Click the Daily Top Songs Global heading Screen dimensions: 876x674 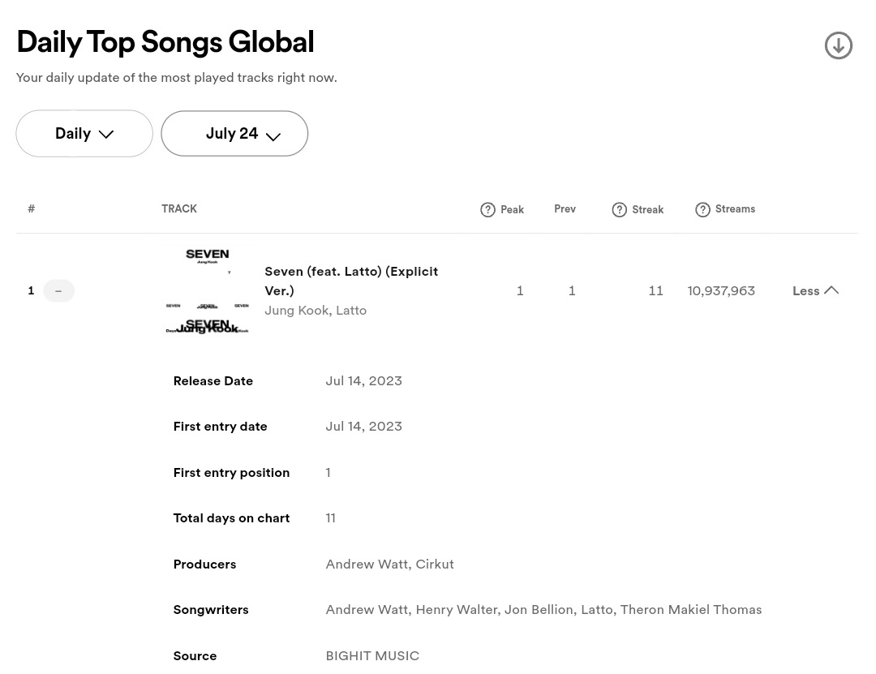tap(165, 42)
